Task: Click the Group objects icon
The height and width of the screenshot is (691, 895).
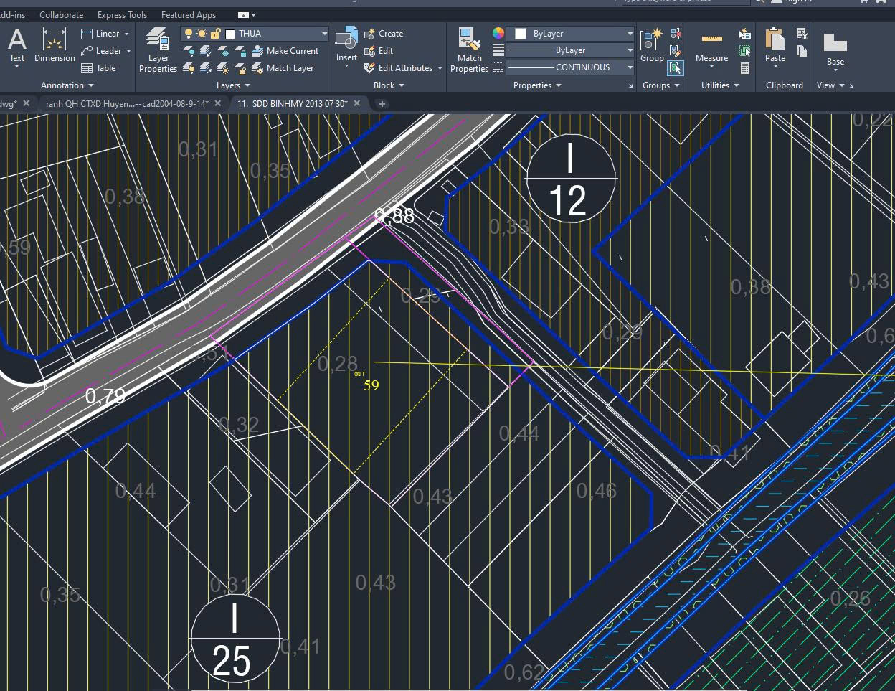Action: coord(651,45)
